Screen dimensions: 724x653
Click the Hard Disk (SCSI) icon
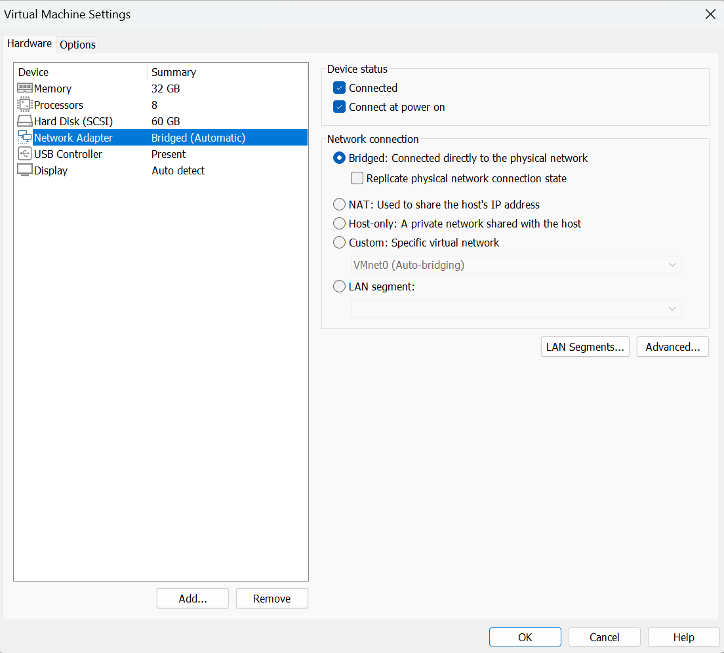tap(25, 121)
